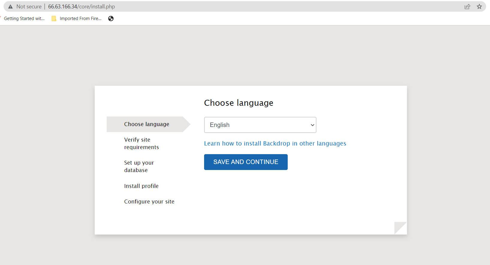Click the URL 66.63.166.34/core/install.php
Viewport: 490px width, 265px height.
pos(82,7)
